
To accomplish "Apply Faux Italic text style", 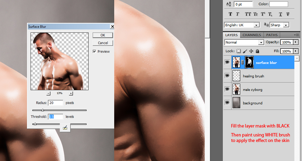I will (237, 14).
